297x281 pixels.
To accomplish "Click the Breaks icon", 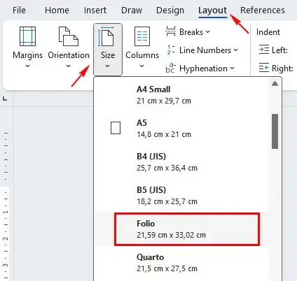I will (x=171, y=31).
